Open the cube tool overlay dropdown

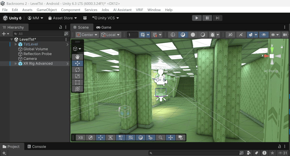(x=77, y=49)
